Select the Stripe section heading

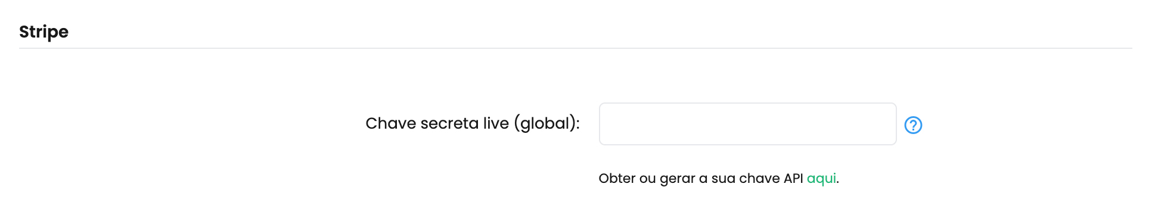[x=44, y=32]
